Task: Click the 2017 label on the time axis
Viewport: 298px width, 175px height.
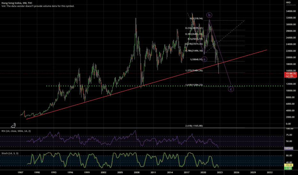Action: [x=187, y=172]
